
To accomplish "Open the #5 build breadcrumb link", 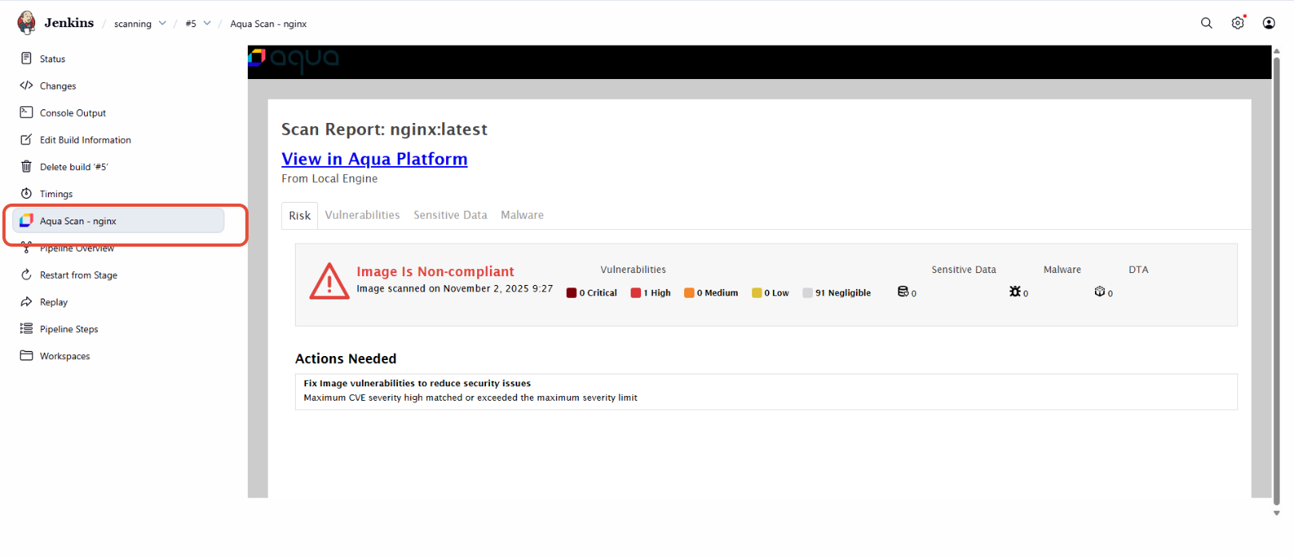I will pos(191,24).
